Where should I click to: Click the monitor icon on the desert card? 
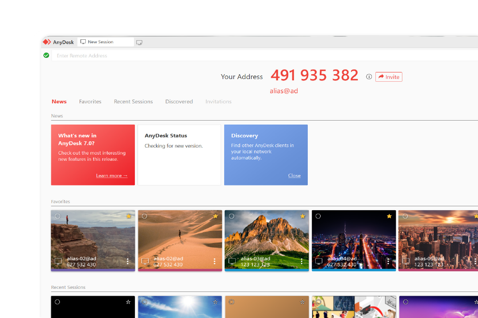point(145,261)
